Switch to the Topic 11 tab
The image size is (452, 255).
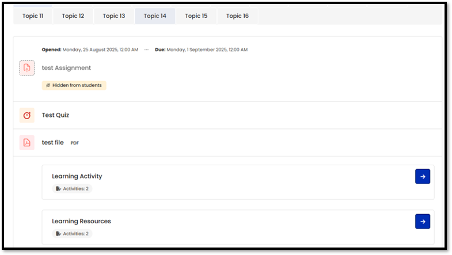33,16
